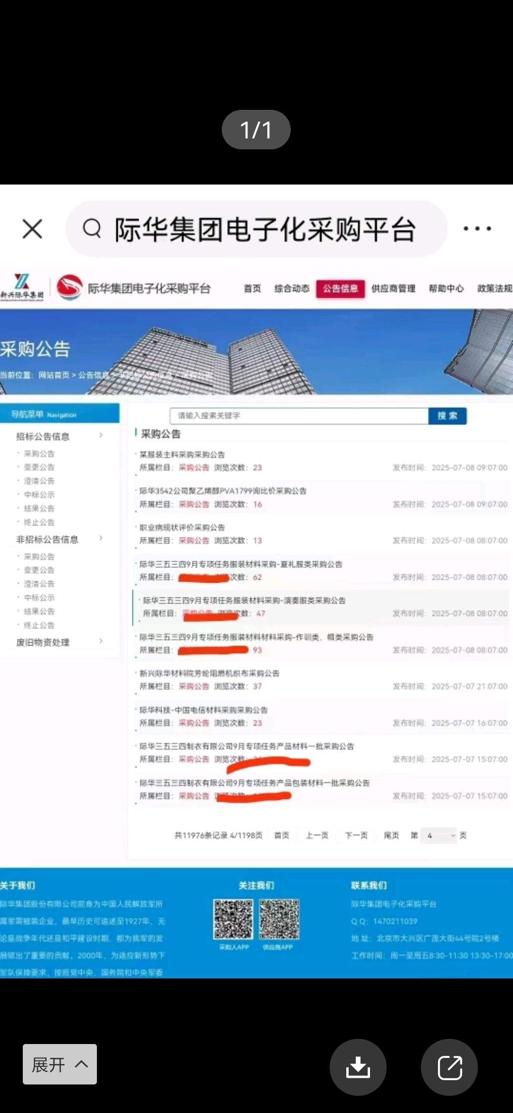Open 际华3542公司聚乙烯醇PVA1799询比价采购公告
The image size is (513, 1113).
tap(223, 491)
